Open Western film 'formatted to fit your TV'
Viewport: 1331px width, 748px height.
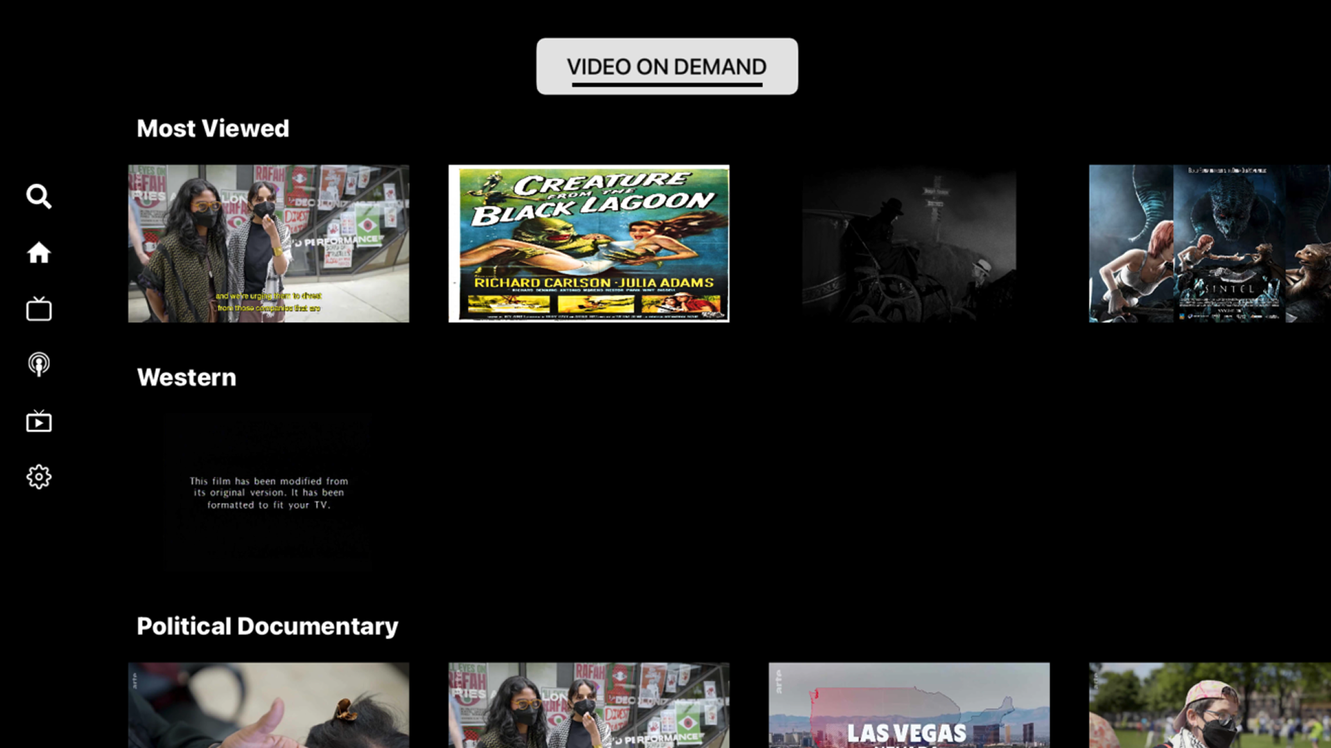[268, 492]
